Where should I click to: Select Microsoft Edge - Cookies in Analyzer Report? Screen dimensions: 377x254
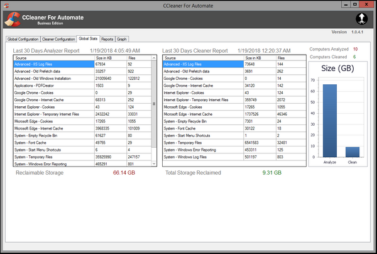(x=82, y=121)
